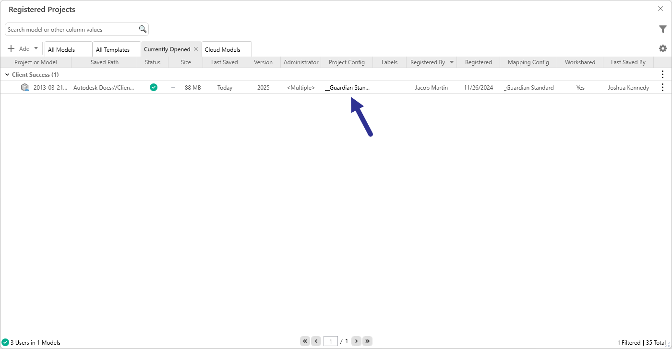Image resolution: width=672 pixels, height=349 pixels.
Task: Click the Today last saved cell
Action: (x=225, y=88)
